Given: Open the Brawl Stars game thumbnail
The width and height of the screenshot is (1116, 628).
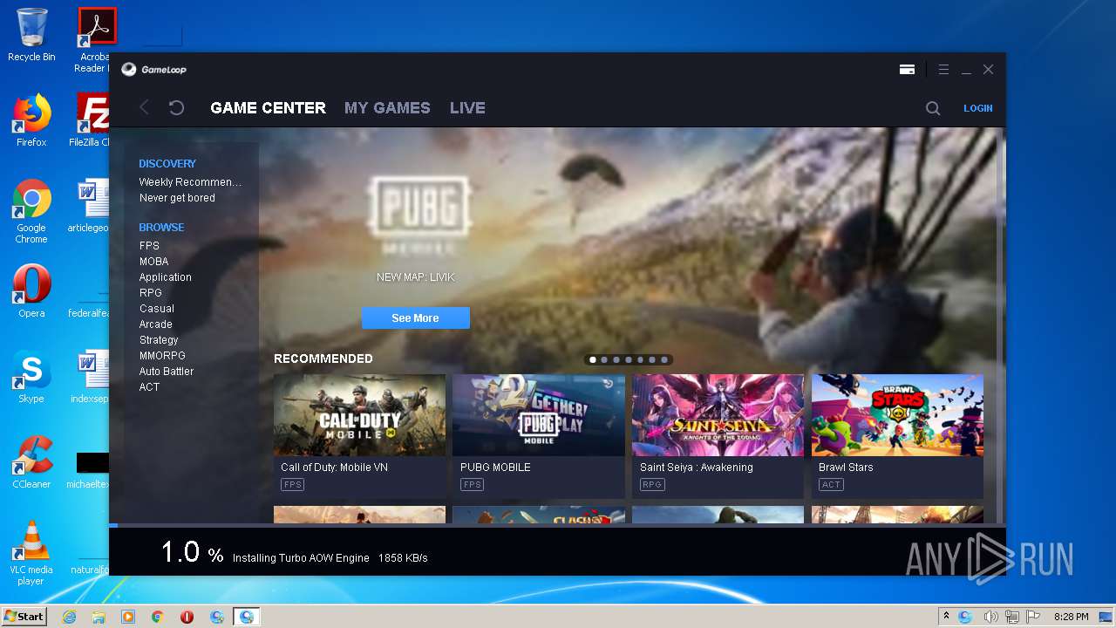Looking at the screenshot, I should click(x=897, y=415).
